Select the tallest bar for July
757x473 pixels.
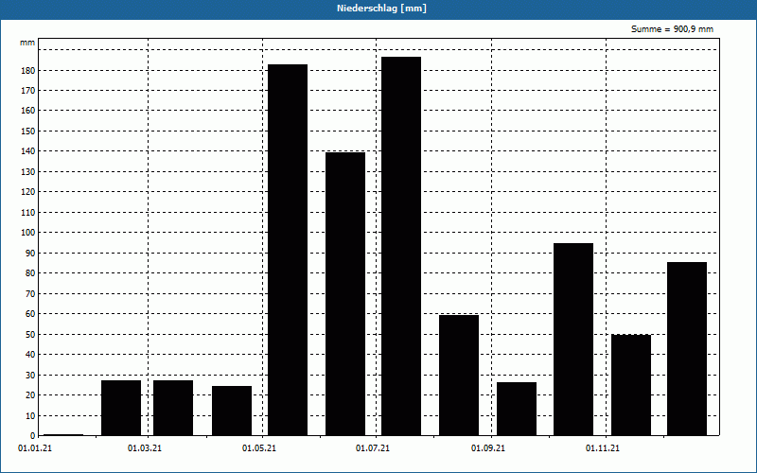tap(401, 246)
